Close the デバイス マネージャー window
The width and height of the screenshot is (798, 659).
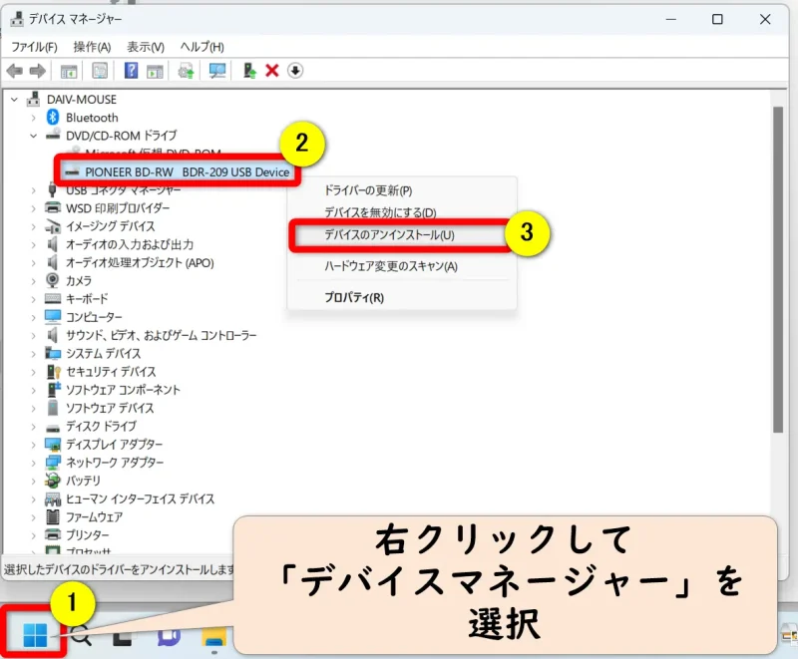pyautogui.click(x=765, y=19)
